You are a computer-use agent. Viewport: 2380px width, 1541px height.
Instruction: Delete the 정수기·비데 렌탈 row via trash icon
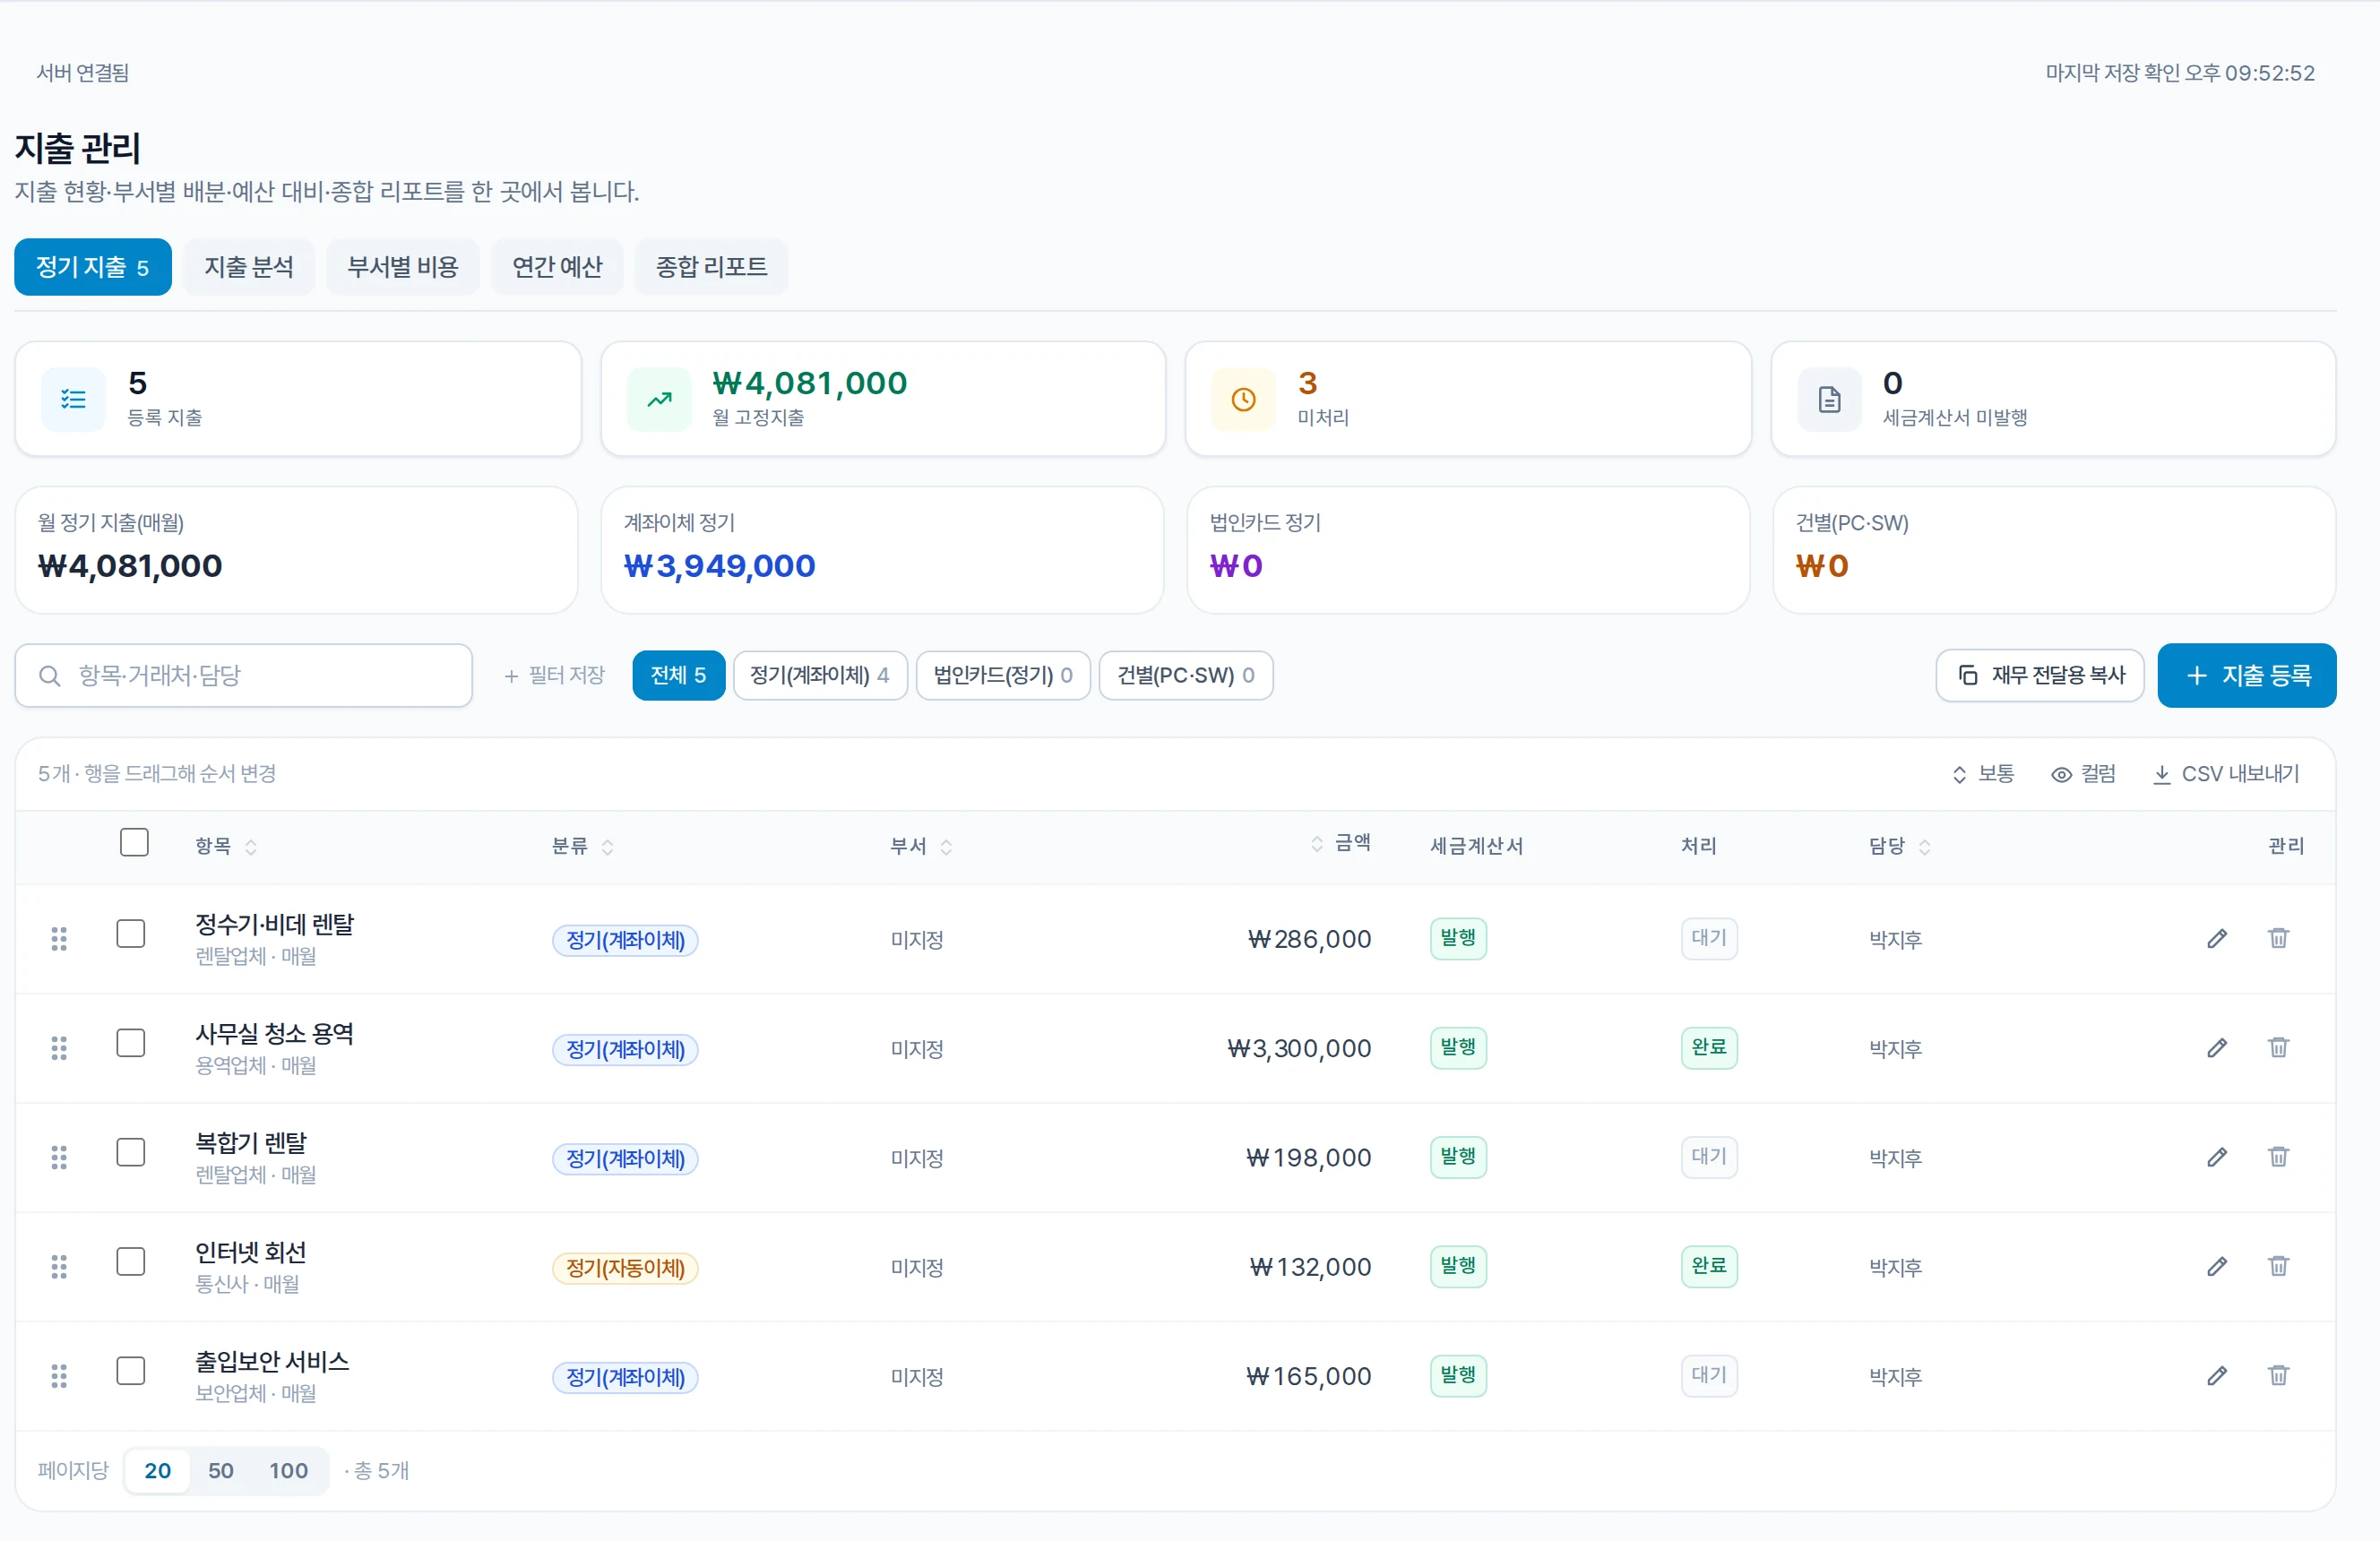click(x=2278, y=938)
